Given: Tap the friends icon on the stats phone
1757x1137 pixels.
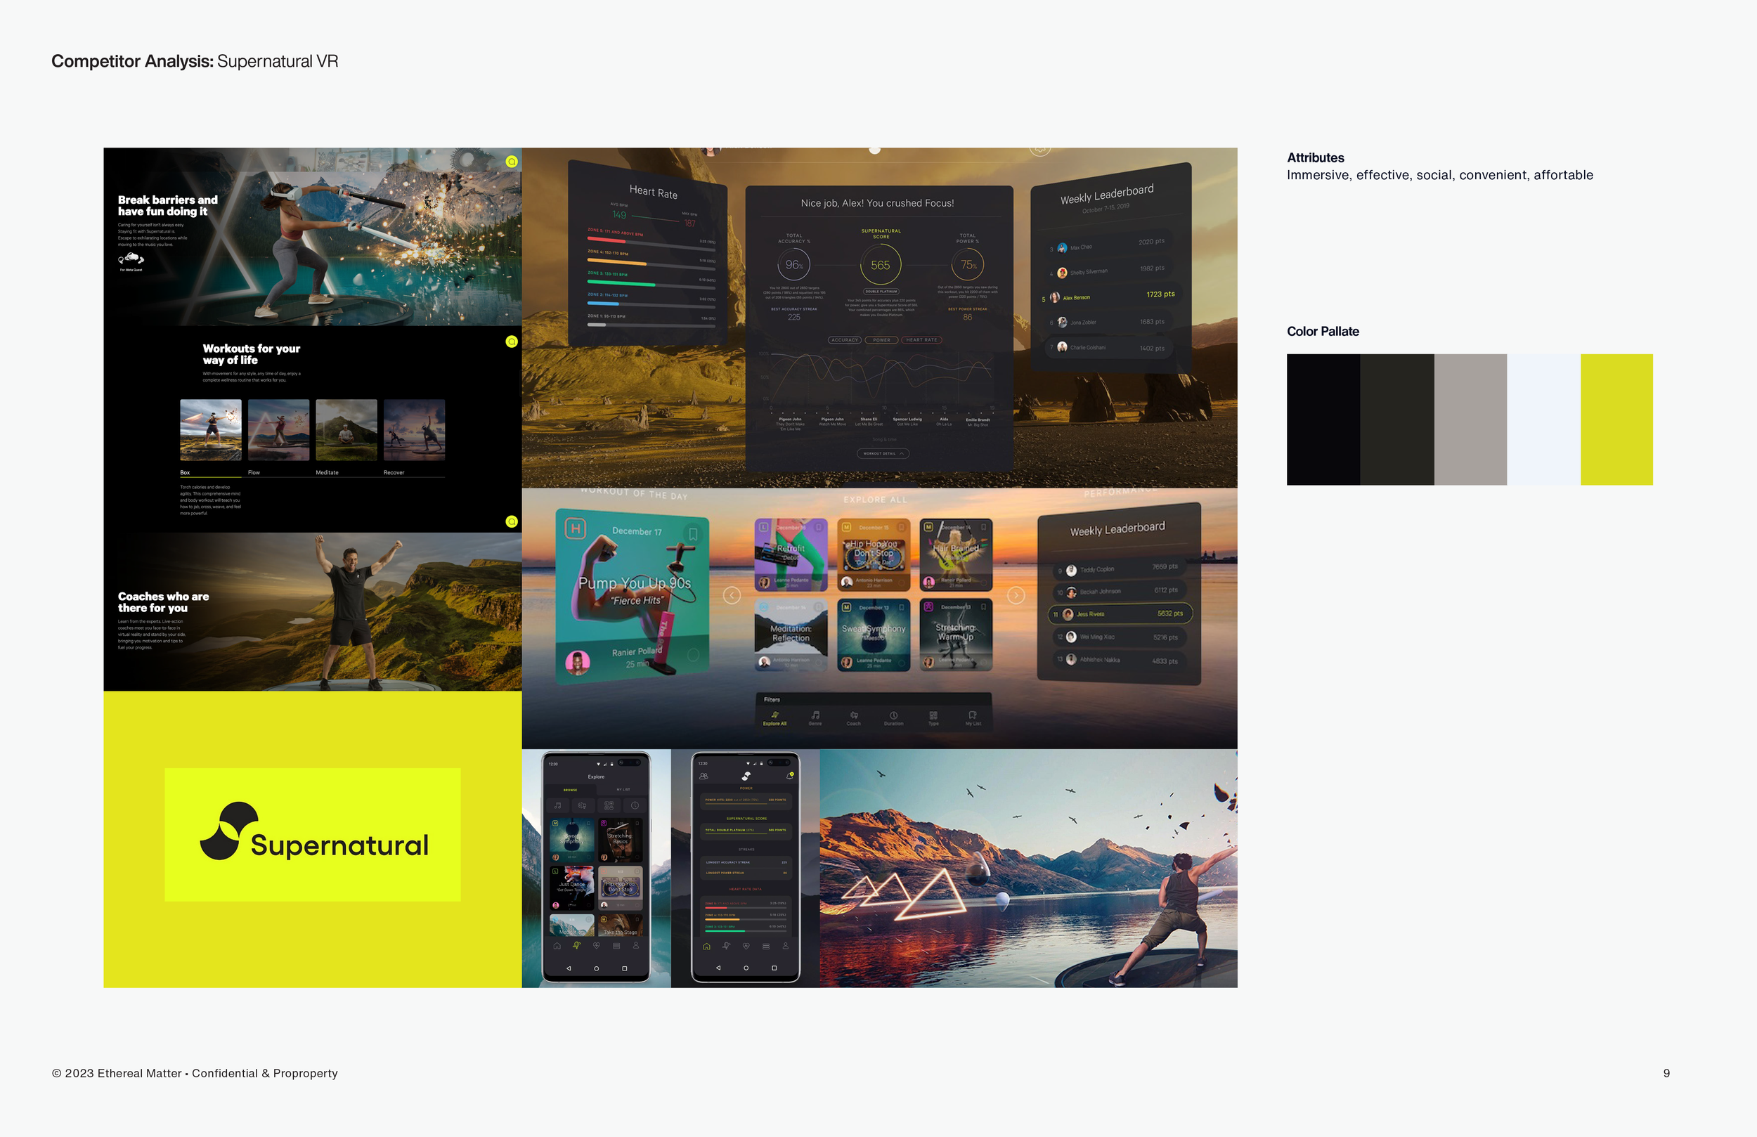Looking at the screenshot, I should (x=704, y=776).
